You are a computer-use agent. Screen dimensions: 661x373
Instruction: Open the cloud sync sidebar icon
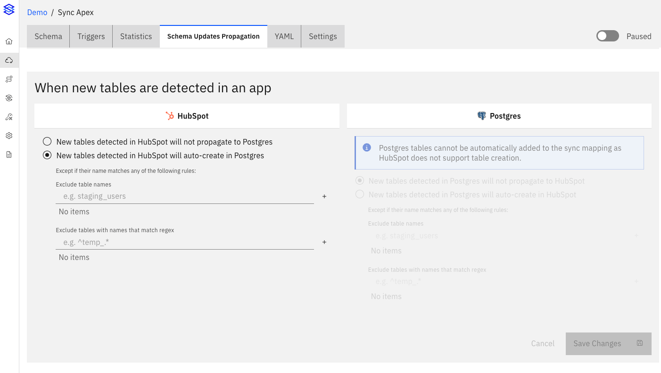pyautogui.click(x=9, y=60)
